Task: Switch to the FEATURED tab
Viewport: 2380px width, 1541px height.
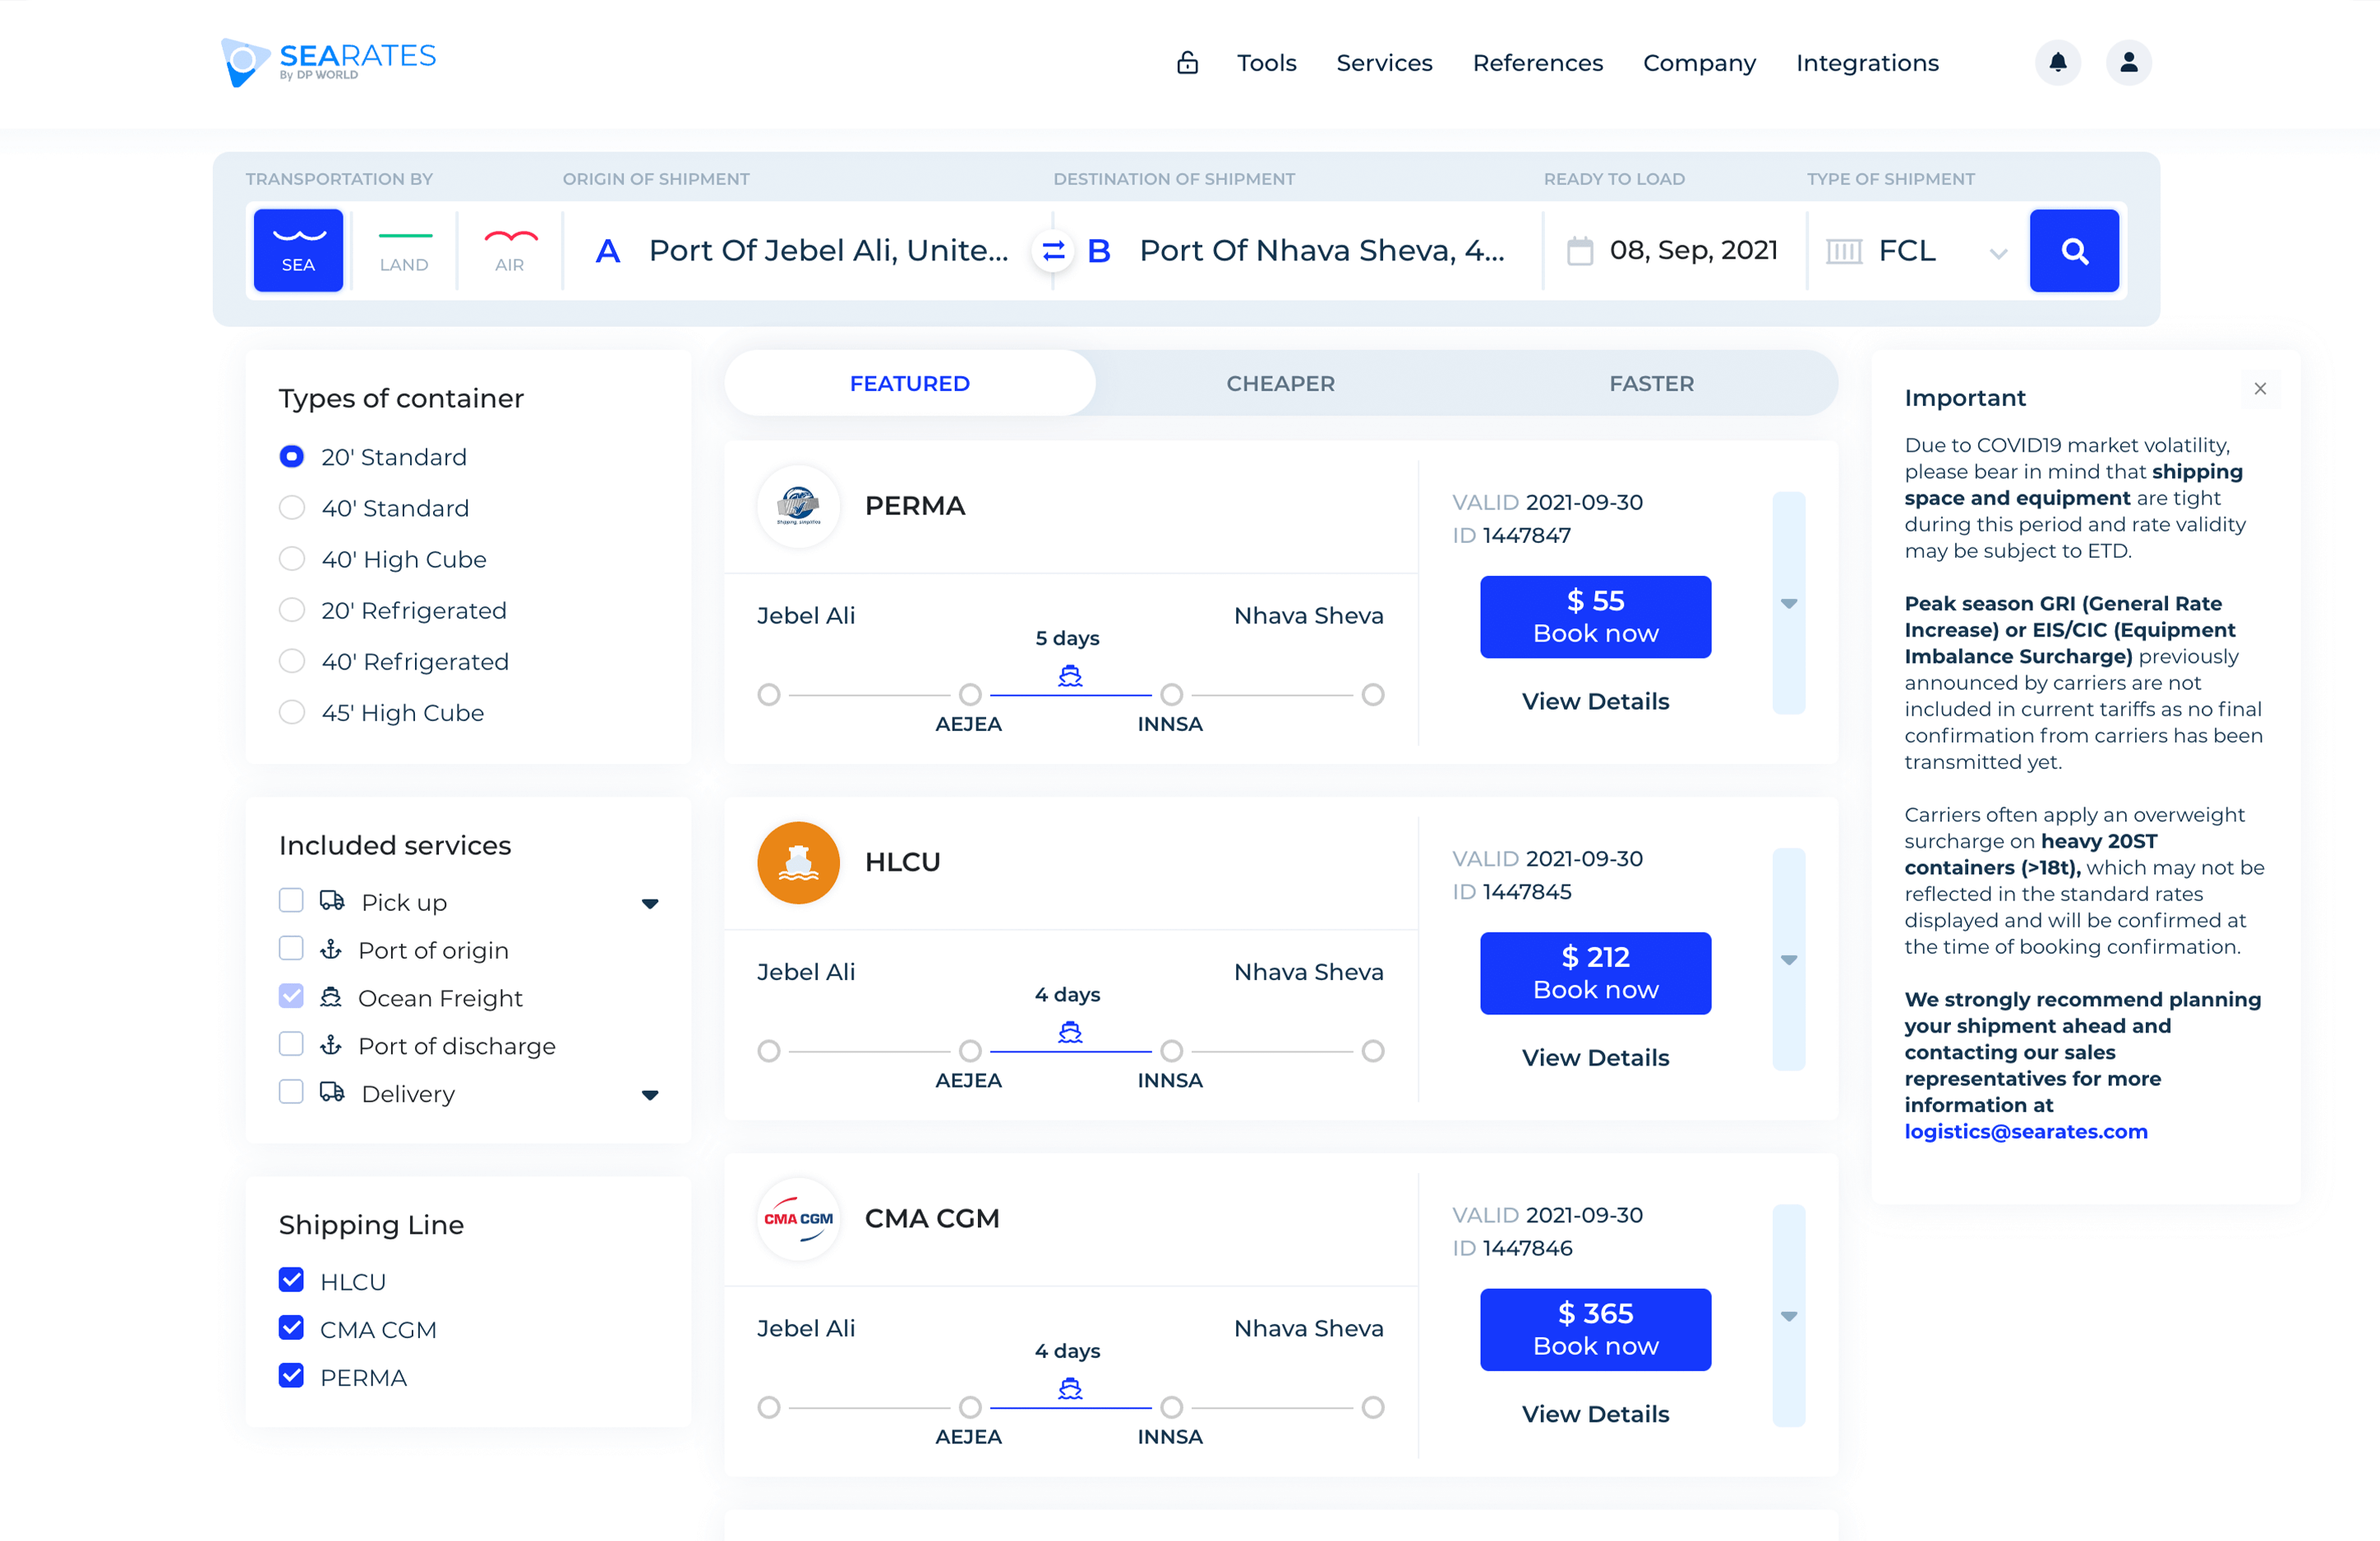Action: tap(910, 384)
